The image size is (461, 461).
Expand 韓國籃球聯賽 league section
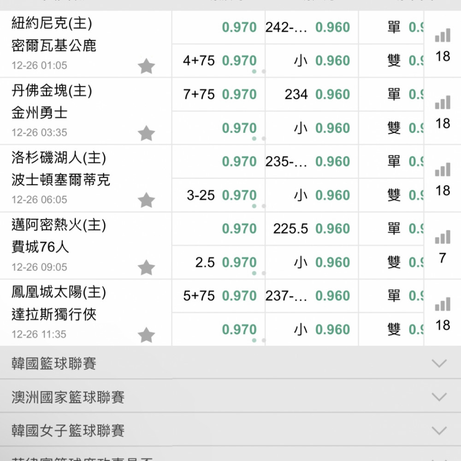click(439, 363)
